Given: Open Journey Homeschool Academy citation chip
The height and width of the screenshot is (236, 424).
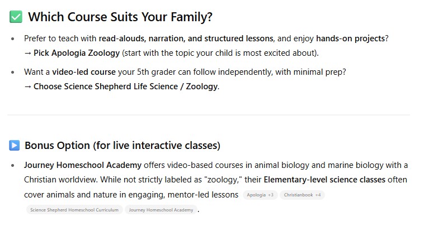Looking at the screenshot, I should [x=161, y=210].
